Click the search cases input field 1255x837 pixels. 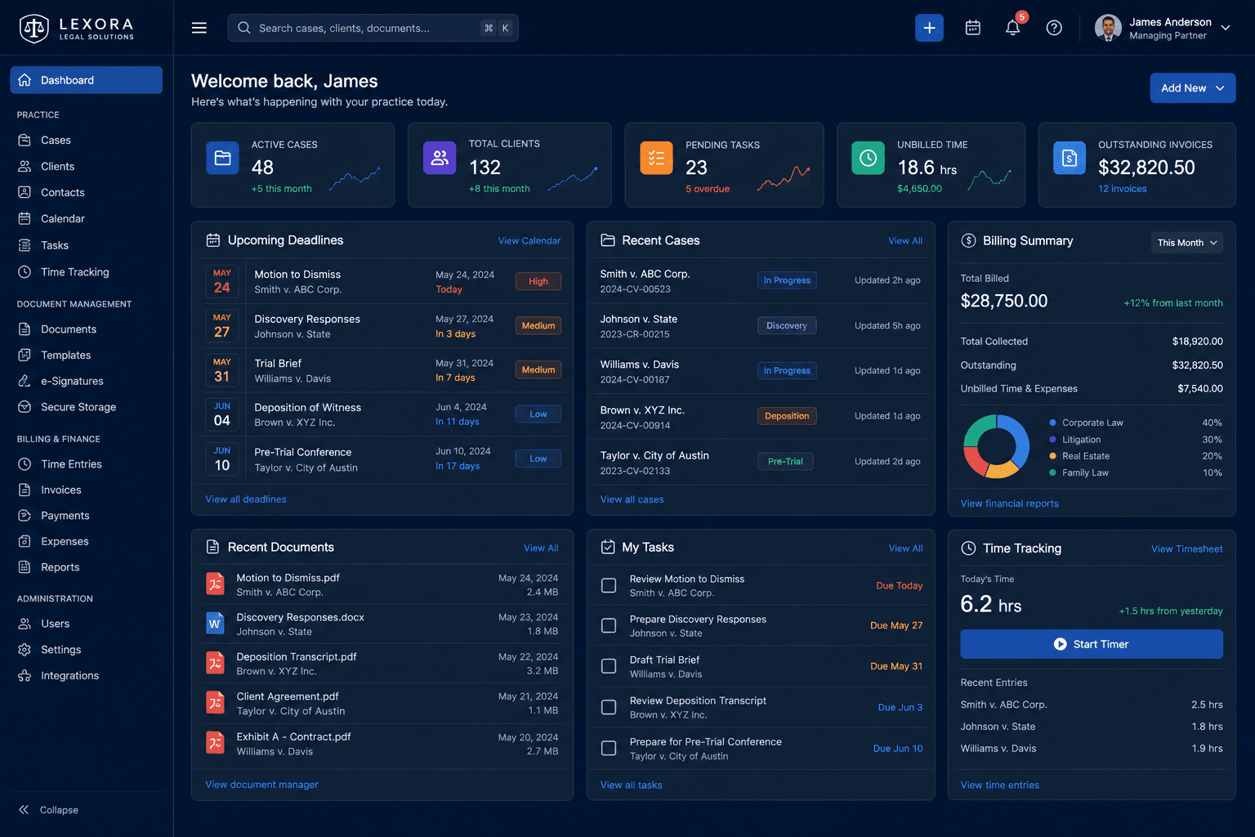(x=373, y=28)
